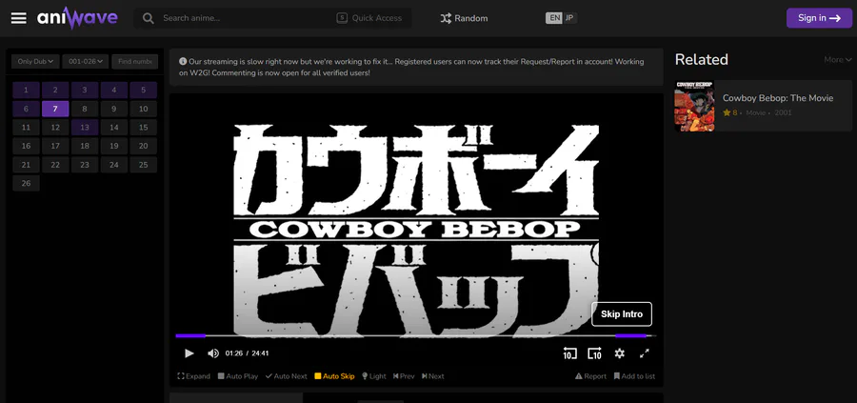Pick a Random anime
Screen dimensions: 857x403
pyautogui.click(x=464, y=18)
